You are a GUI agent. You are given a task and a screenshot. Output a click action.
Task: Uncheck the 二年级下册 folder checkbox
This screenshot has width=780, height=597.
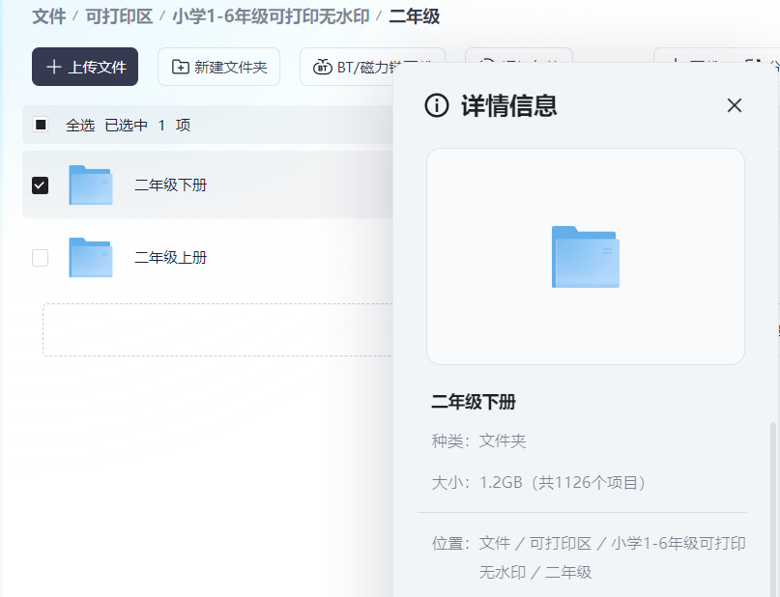pyautogui.click(x=41, y=185)
